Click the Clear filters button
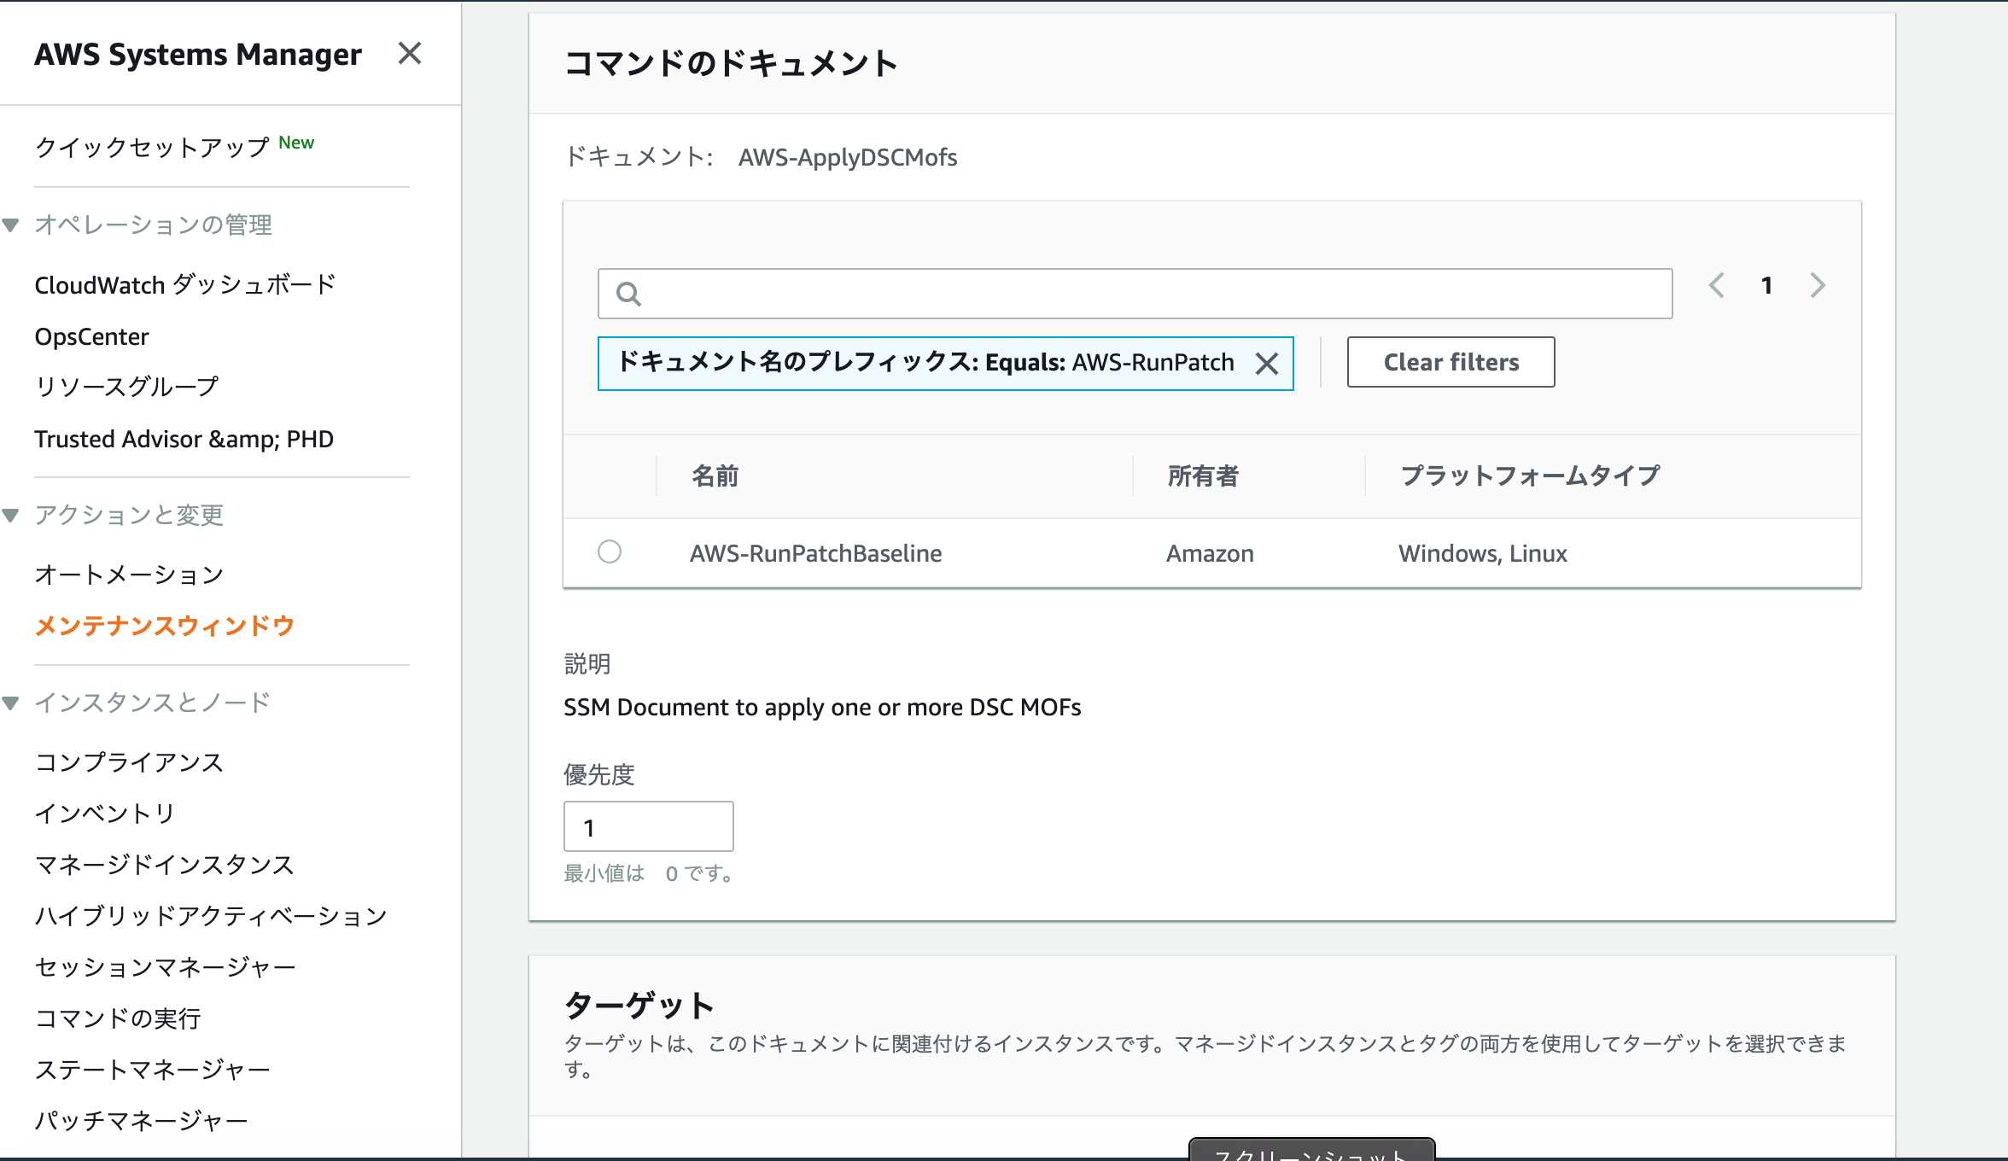Screen dimensions: 2008x1161 pos(1451,362)
